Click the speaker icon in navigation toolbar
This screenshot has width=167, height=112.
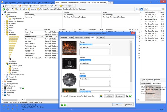pyautogui.click(x=16, y=9)
